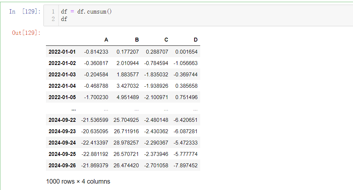Click cell value 0.288707
353x190 pixels.
click(x=157, y=52)
